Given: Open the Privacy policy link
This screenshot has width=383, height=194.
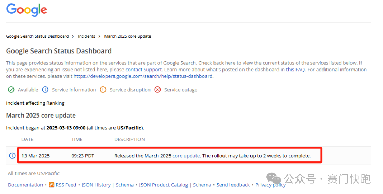Looking at the screenshot, I should 270,185.
